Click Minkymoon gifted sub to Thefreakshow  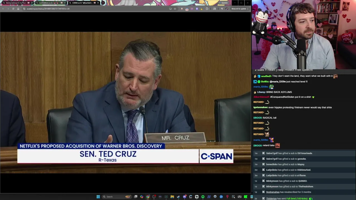(x=290, y=187)
